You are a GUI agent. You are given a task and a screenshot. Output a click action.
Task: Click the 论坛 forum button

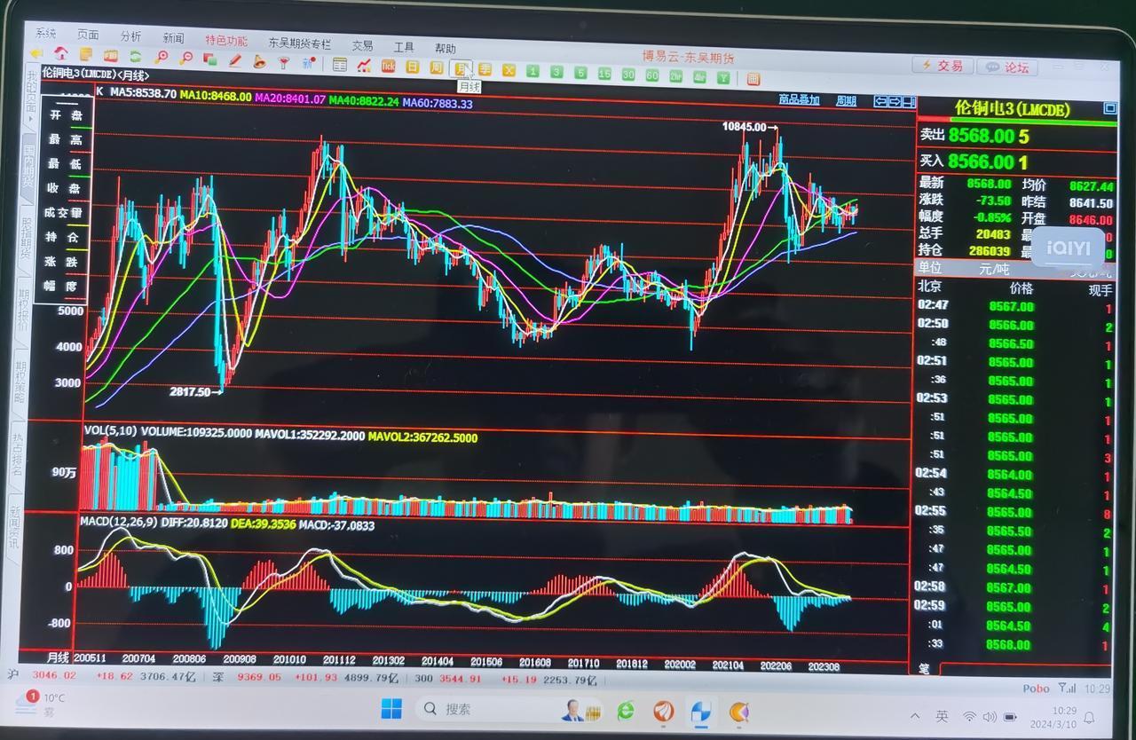pos(1008,67)
